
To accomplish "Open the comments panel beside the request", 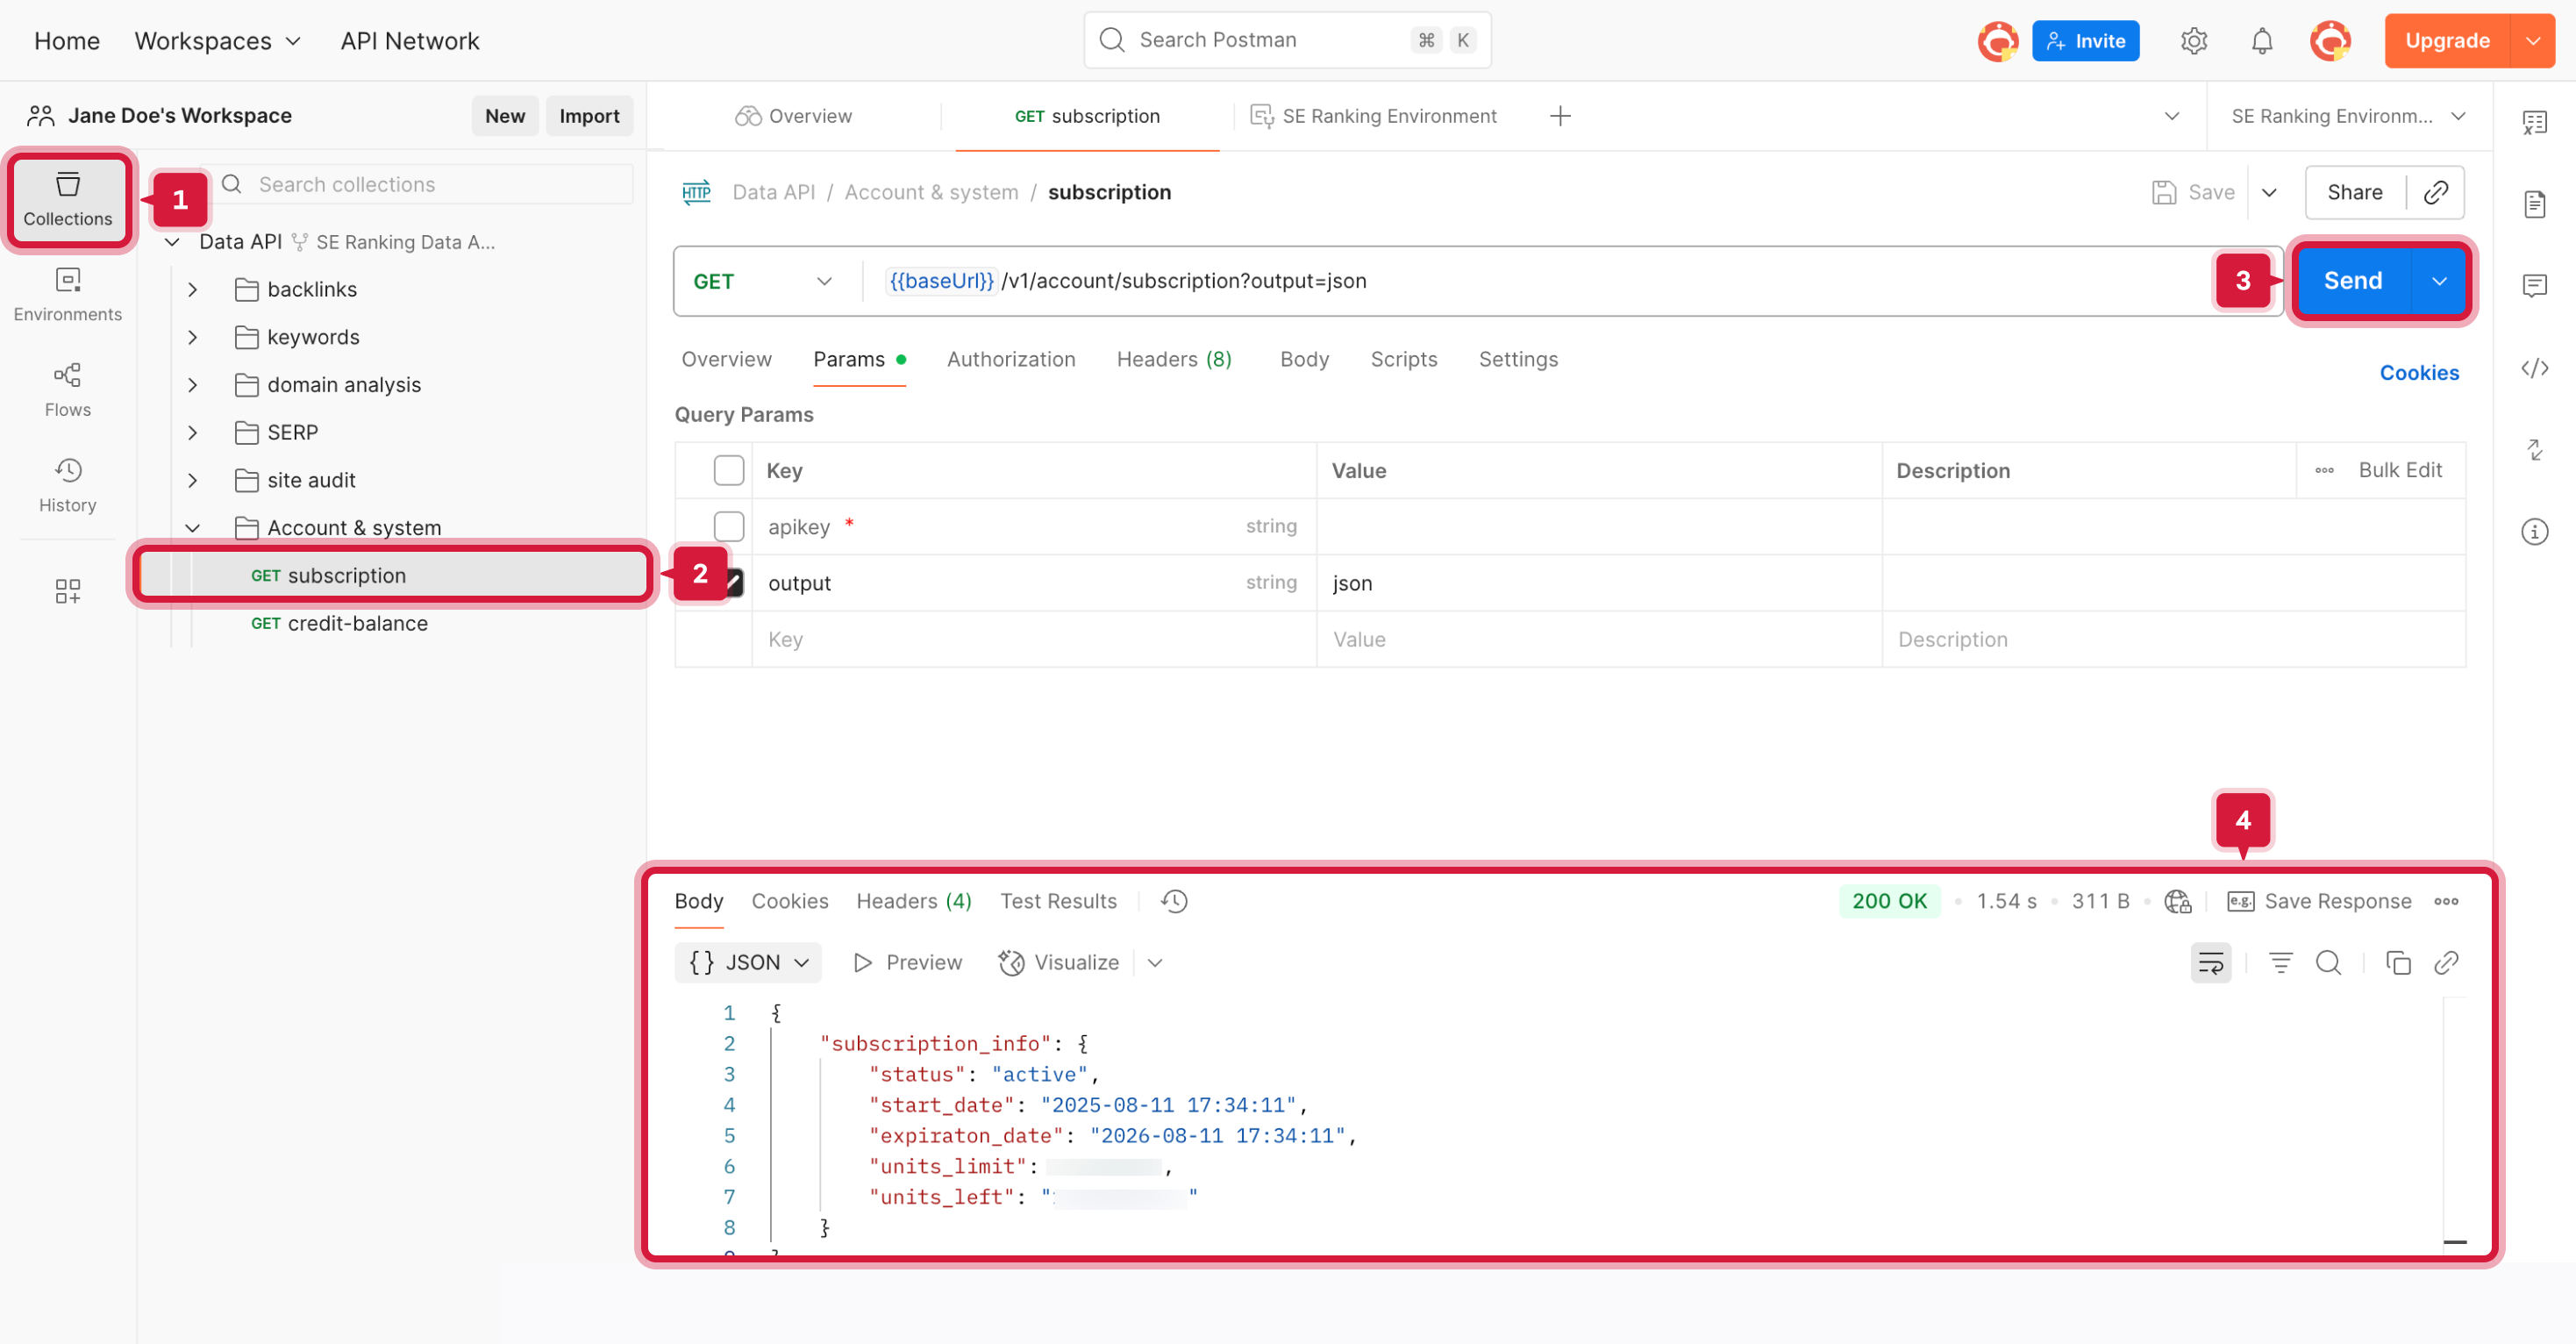I will pos(2536,286).
